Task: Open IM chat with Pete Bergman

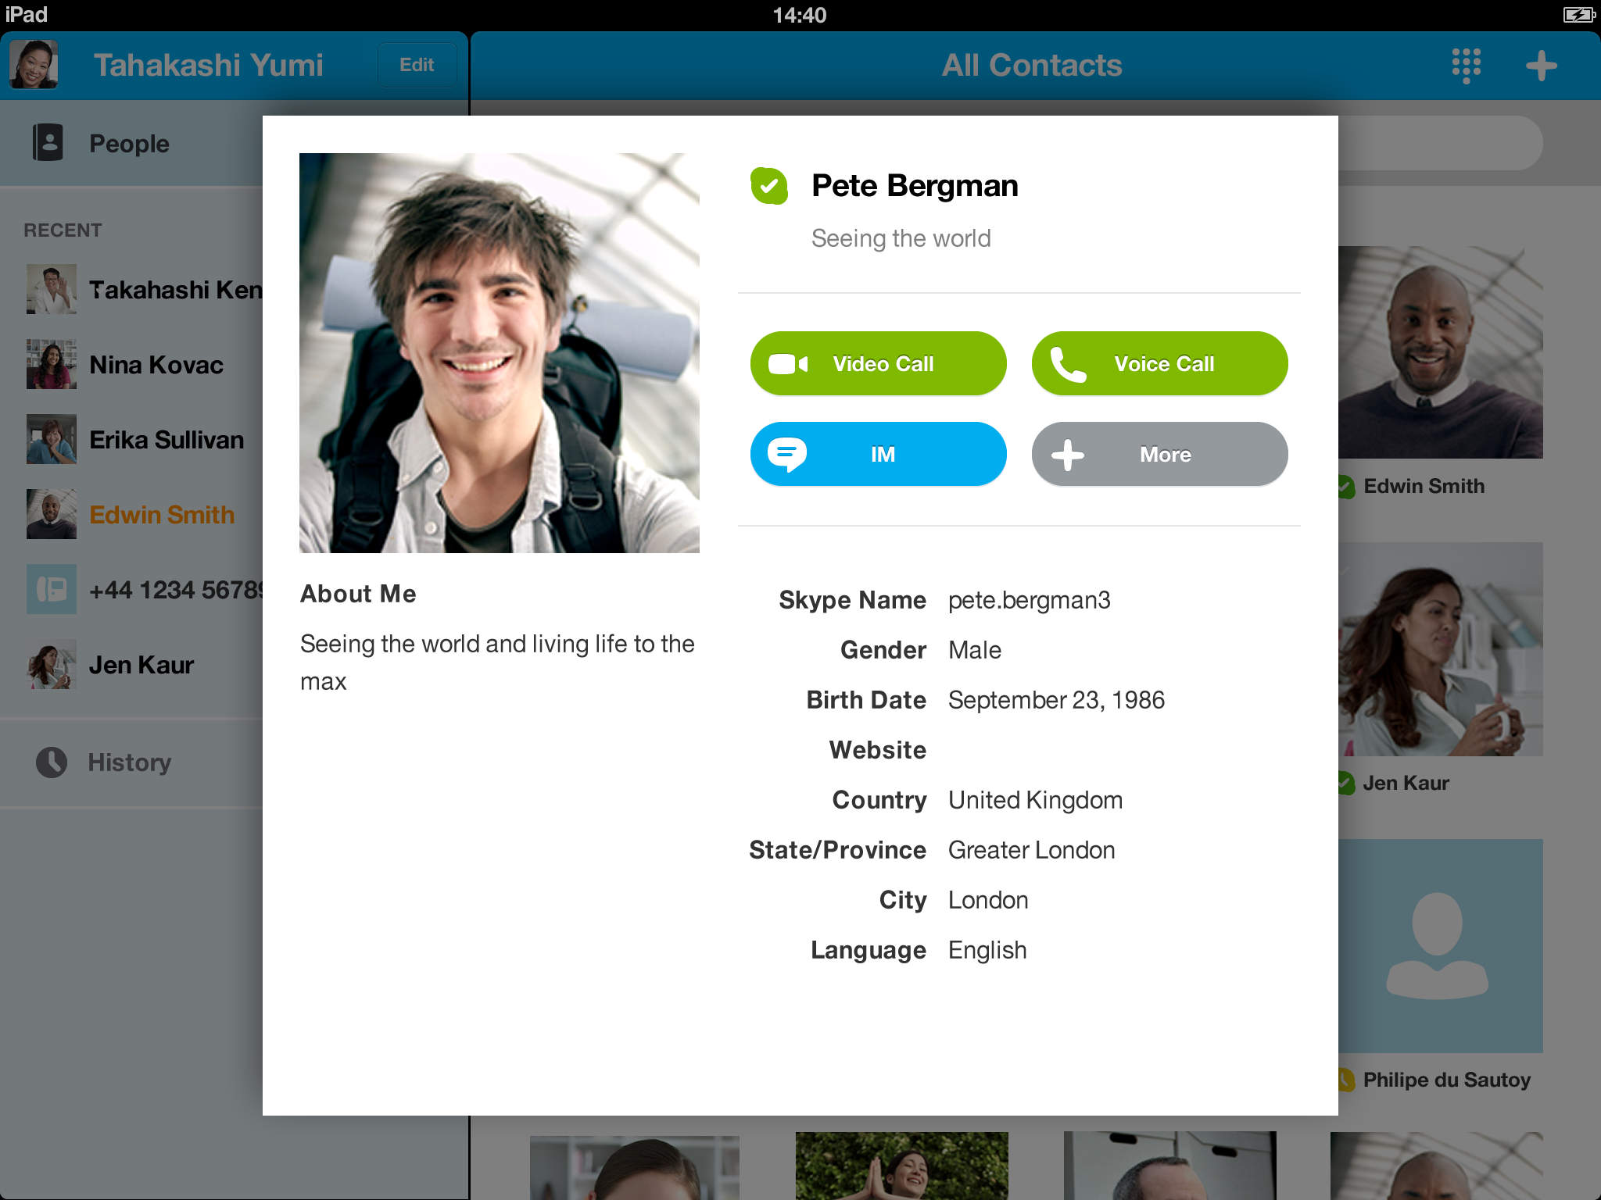Action: pyautogui.click(x=878, y=454)
